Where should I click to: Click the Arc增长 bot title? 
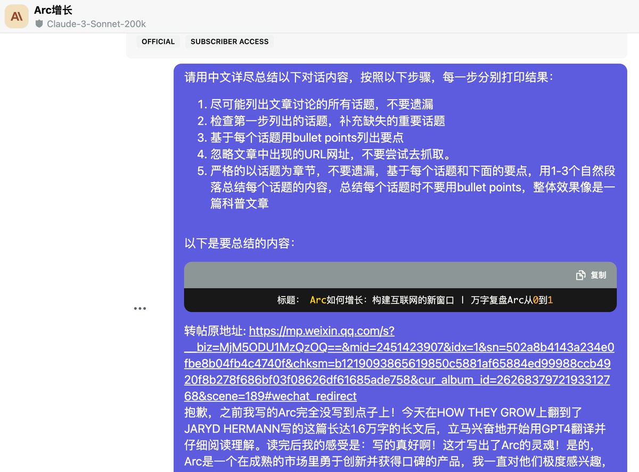coord(53,10)
